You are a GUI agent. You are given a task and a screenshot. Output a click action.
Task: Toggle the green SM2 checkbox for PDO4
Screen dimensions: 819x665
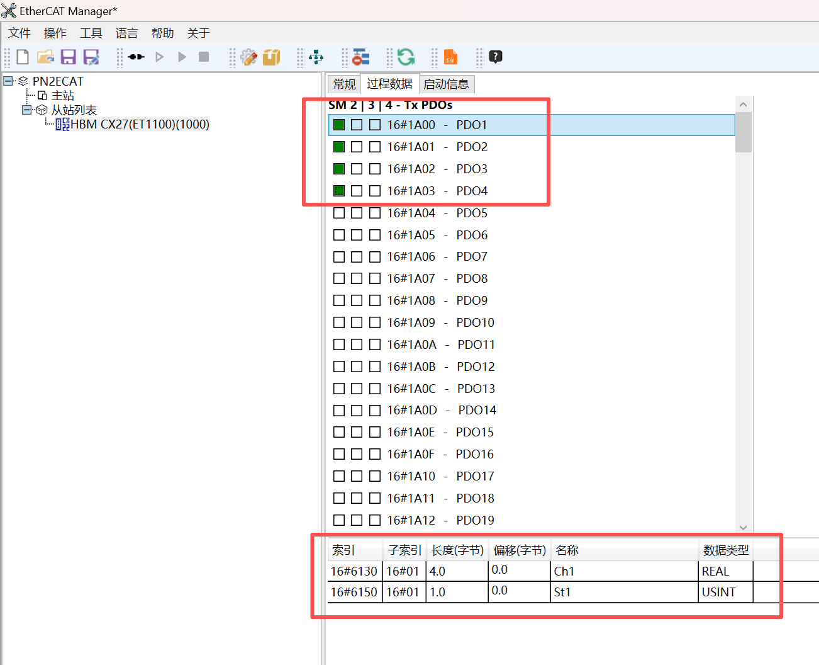click(x=339, y=191)
